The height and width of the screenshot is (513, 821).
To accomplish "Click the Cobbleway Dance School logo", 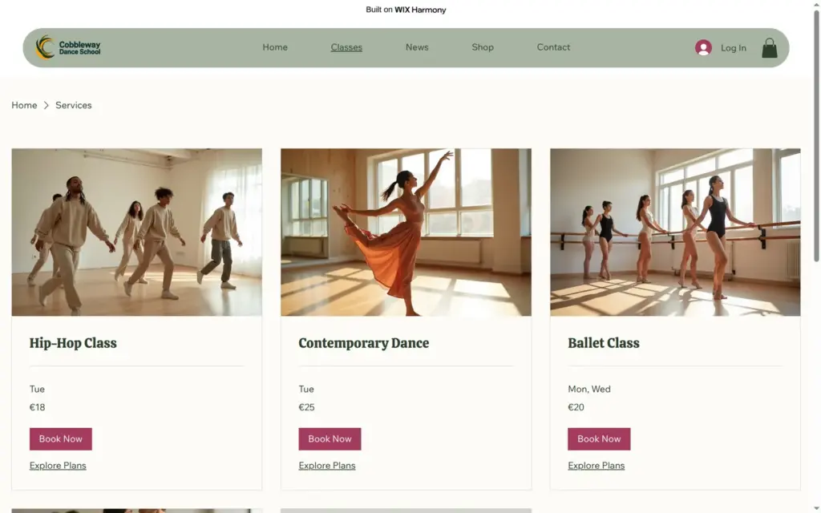I will click(x=68, y=47).
